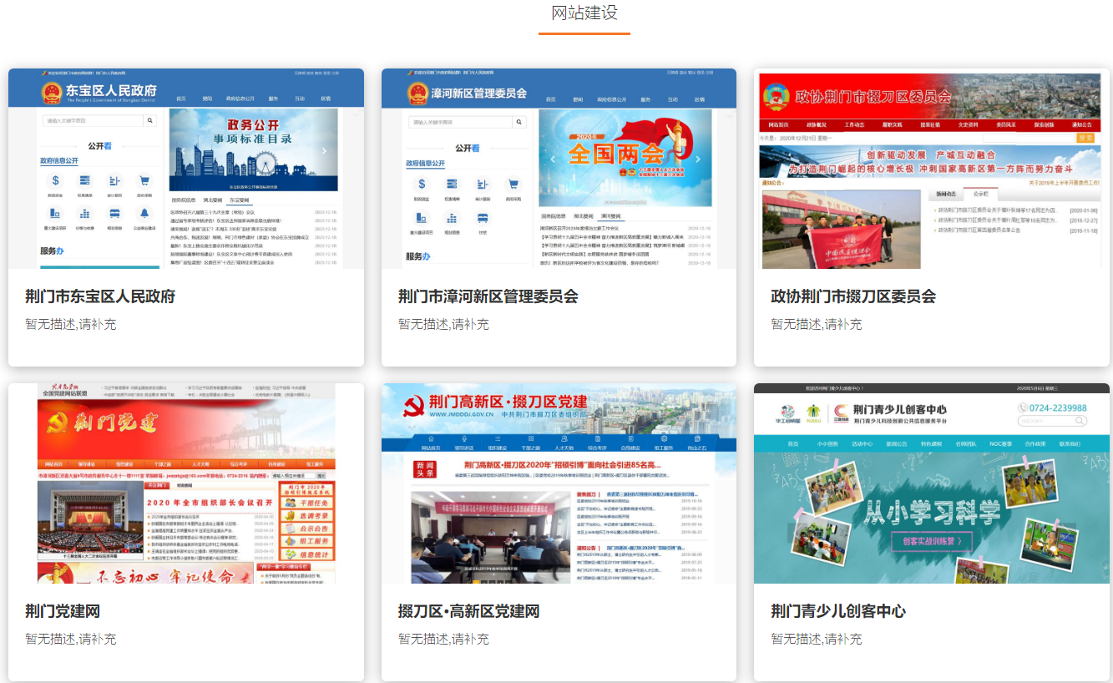
Task: Click the national emblem in the 东宝区人民政府 header
Action: [x=52, y=91]
